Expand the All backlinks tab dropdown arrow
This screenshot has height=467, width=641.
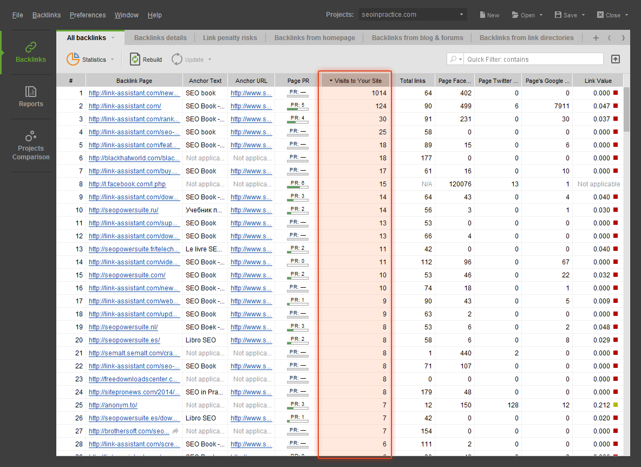(x=113, y=37)
